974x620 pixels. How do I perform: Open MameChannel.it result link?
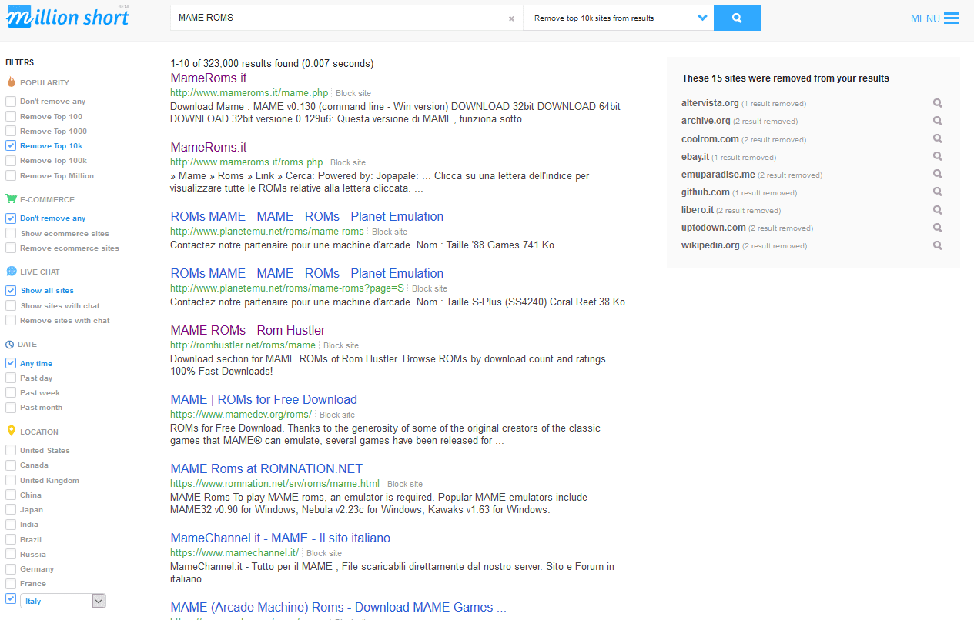pyautogui.click(x=280, y=538)
